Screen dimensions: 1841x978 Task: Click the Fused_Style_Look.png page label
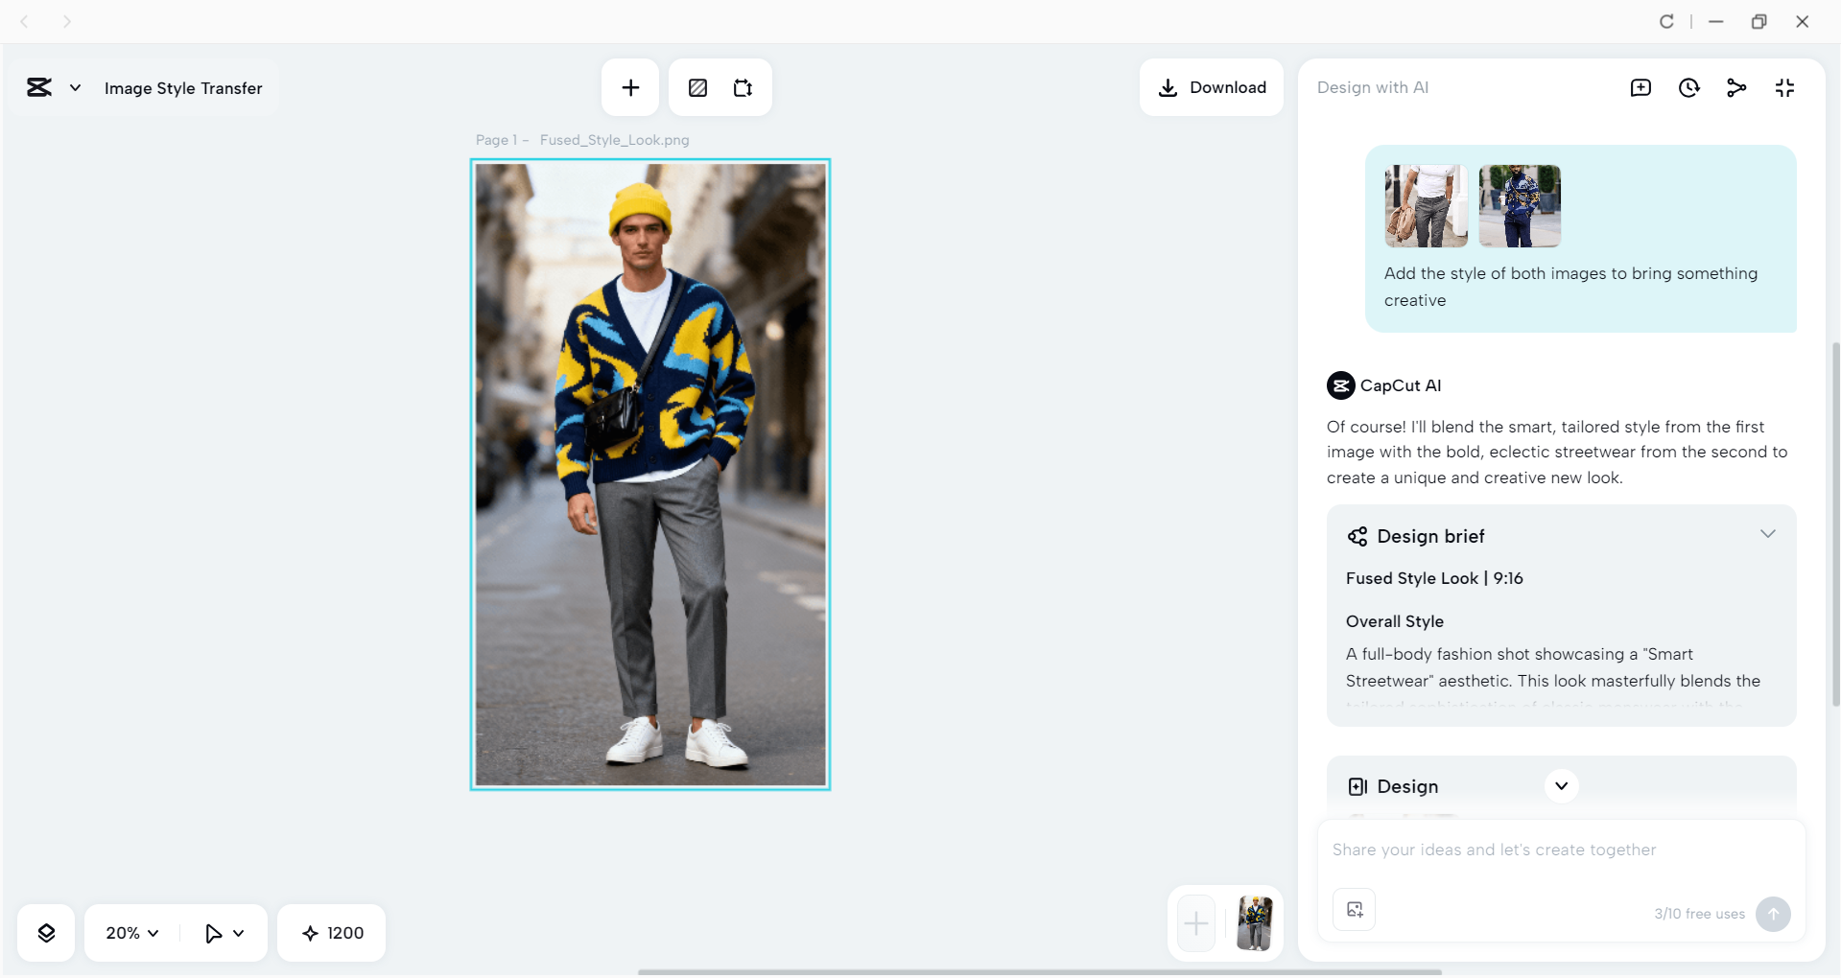614,140
